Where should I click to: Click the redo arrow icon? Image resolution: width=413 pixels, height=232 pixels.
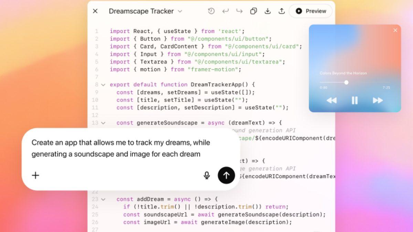pos(239,11)
